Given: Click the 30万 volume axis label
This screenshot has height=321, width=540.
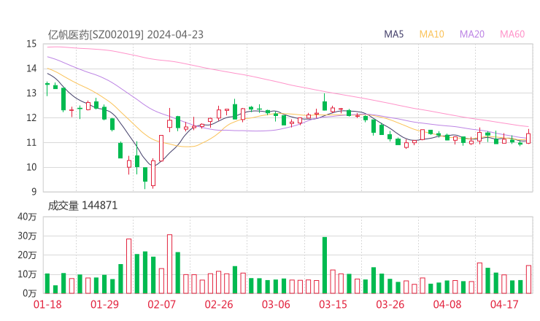Looking at the screenshot, I should click(x=27, y=236).
